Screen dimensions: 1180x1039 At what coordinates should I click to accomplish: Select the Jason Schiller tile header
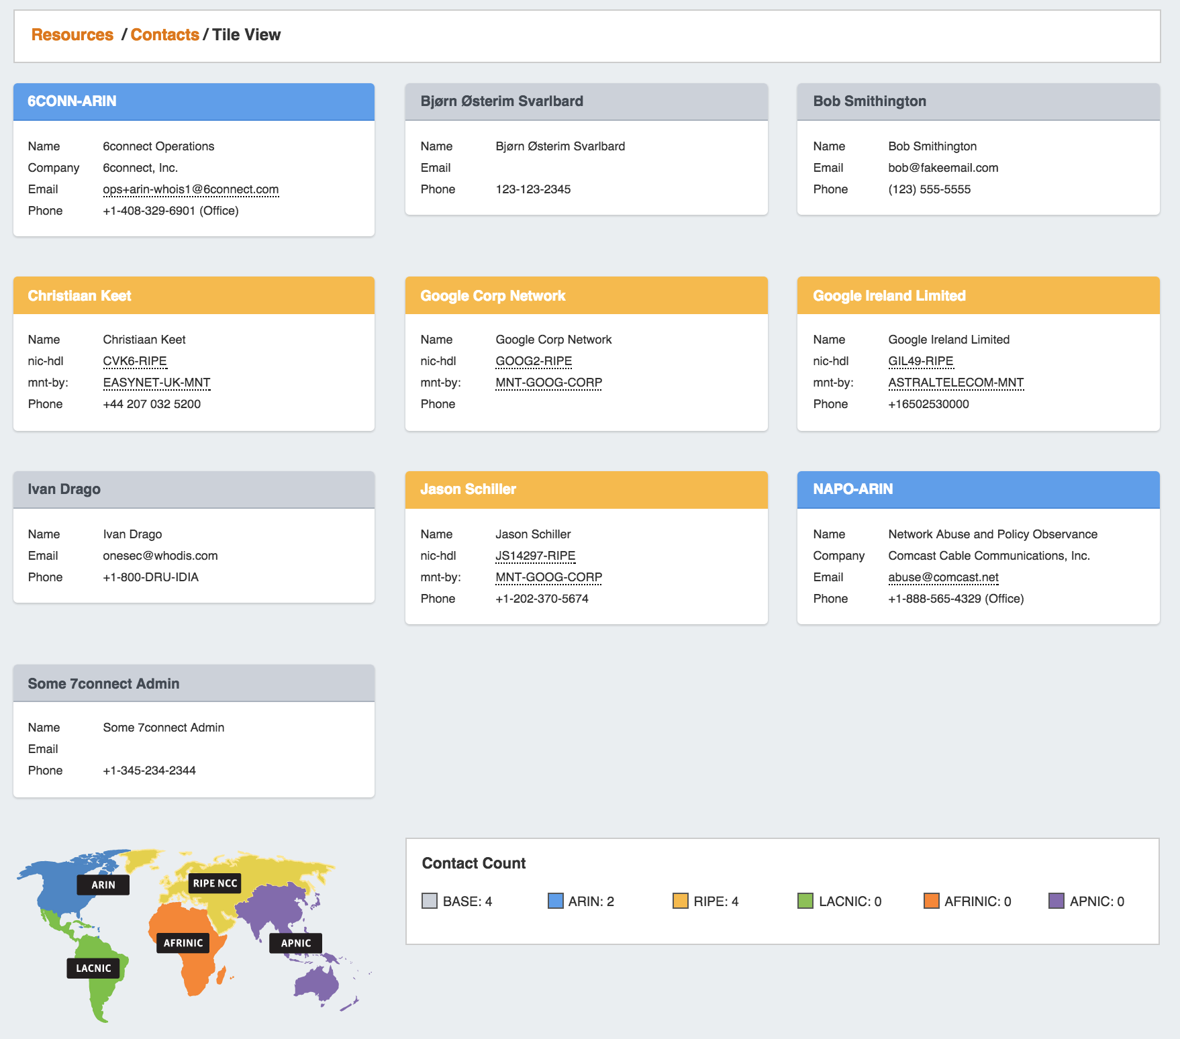click(586, 489)
